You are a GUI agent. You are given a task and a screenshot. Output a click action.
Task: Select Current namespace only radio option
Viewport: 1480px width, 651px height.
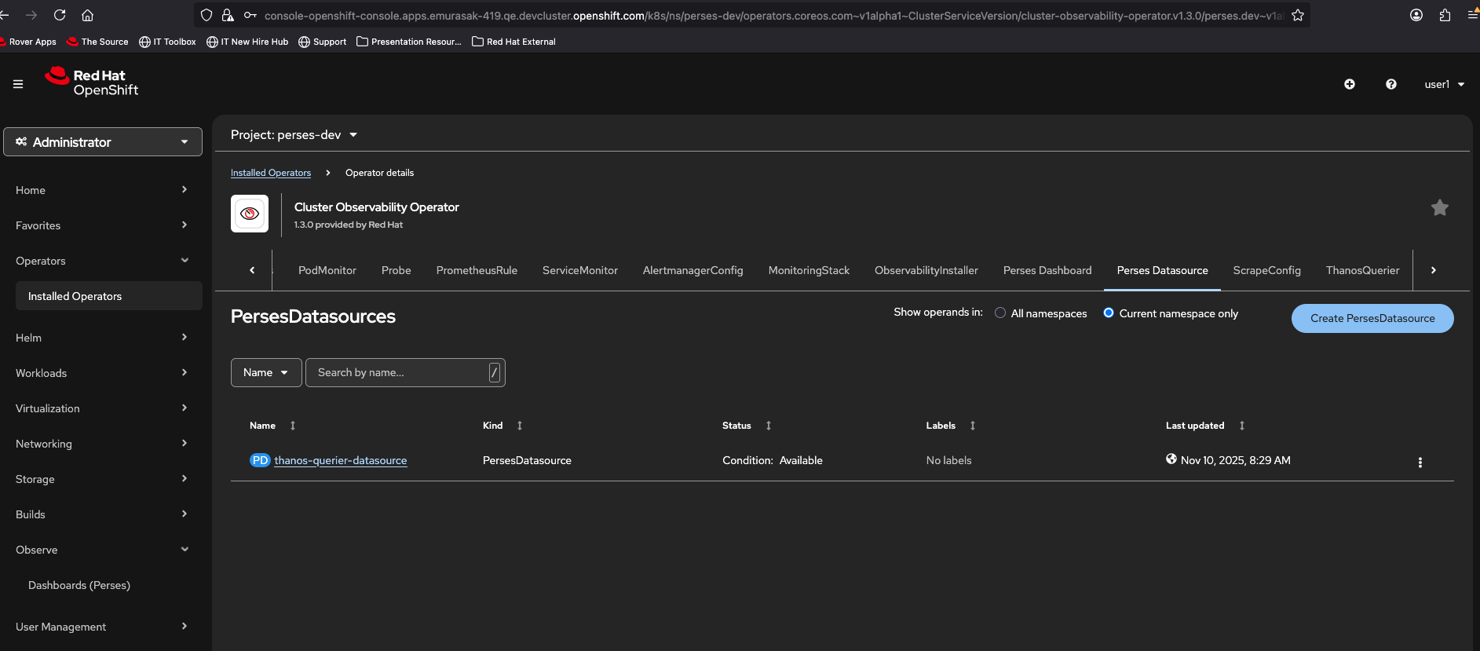(1109, 313)
